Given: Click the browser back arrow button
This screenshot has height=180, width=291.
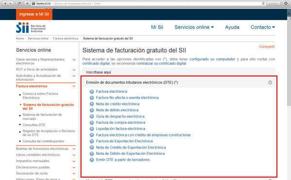Looking at the screenshot, I should (x=5, y=3).
